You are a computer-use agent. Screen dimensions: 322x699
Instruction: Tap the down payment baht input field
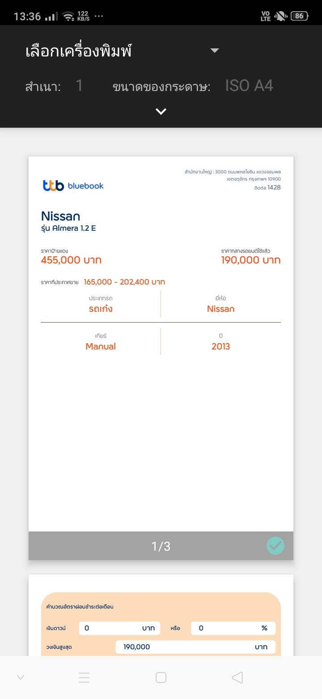pos(119,628)
